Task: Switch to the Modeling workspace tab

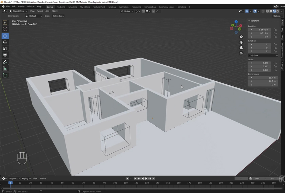Action: (x=61, y=7)
